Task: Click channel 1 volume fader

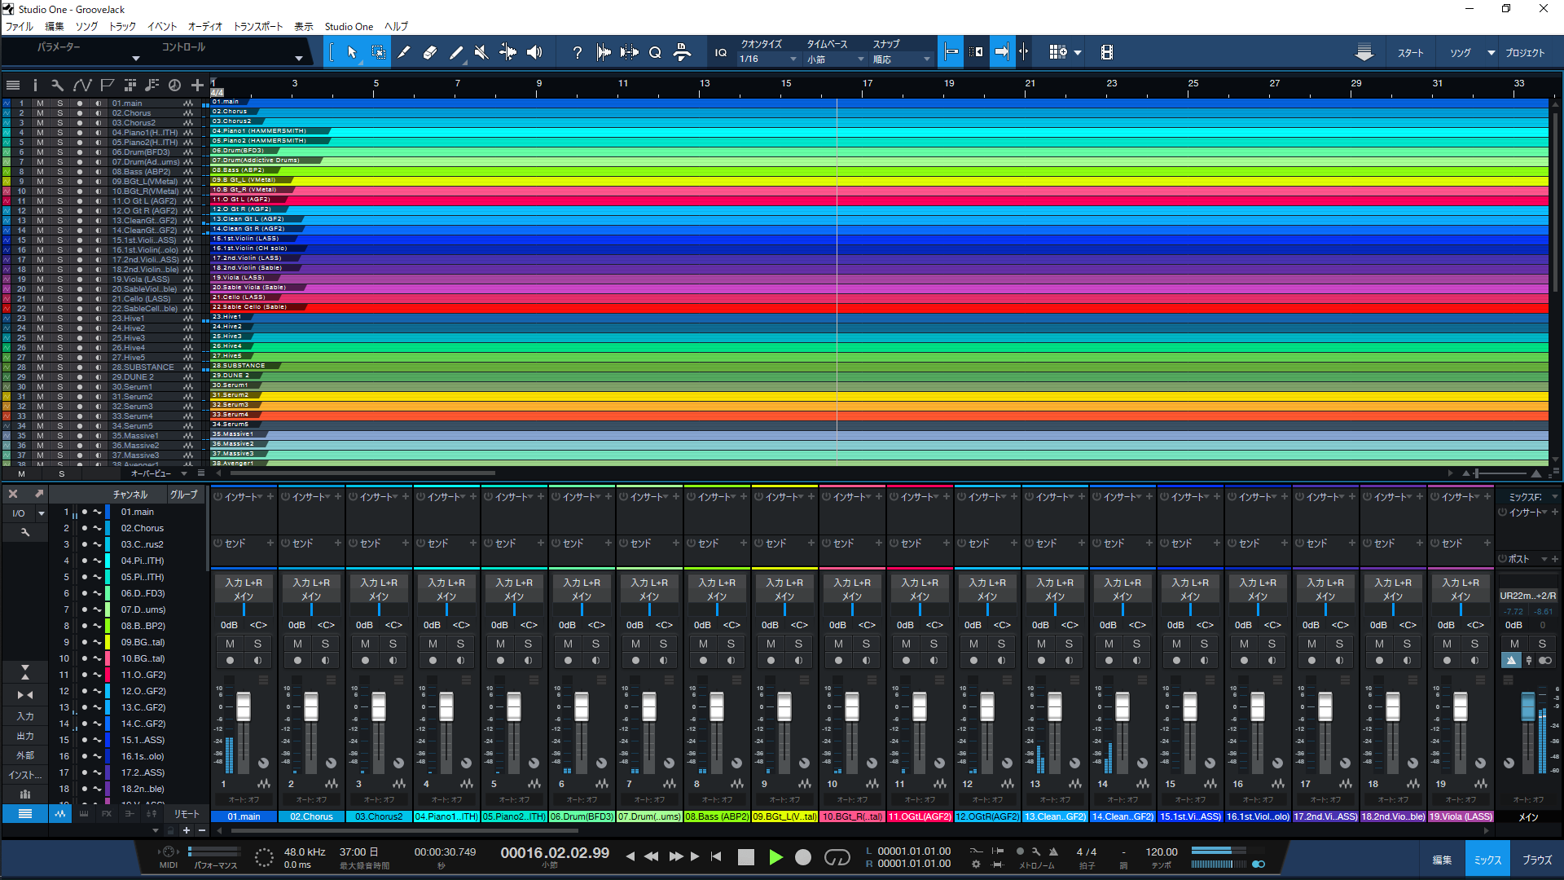Action: coord(244,707)
